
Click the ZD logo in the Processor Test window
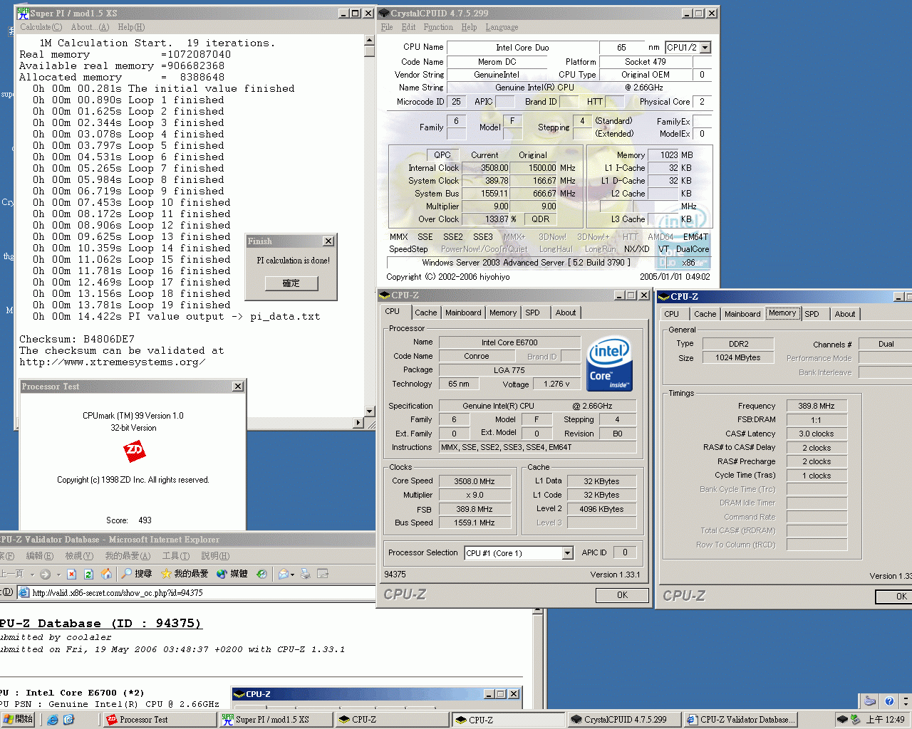click(x=134, y=450)
